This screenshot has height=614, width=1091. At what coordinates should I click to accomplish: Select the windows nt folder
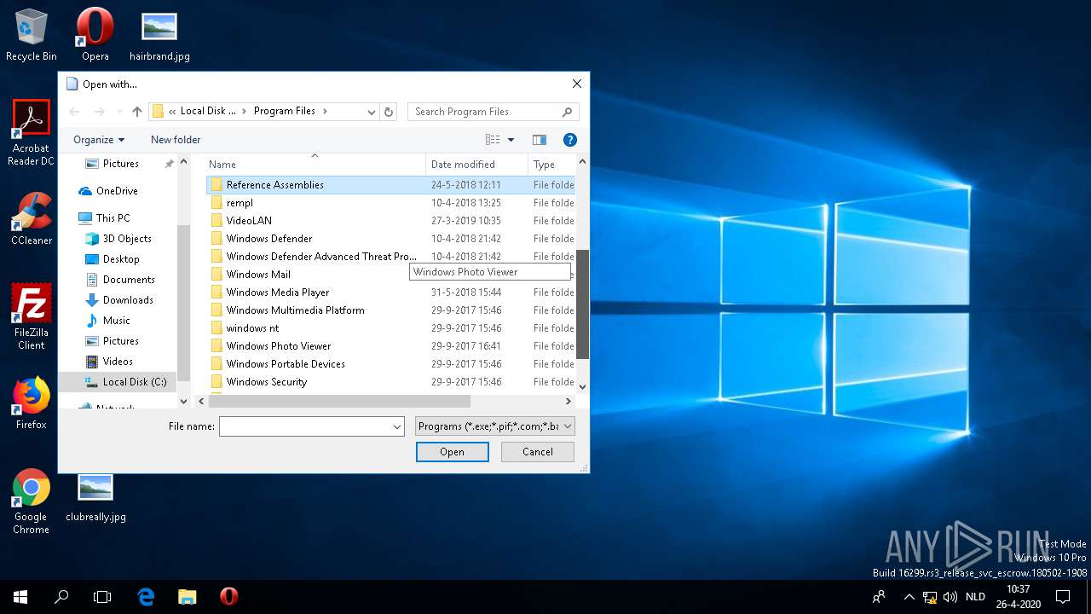pos(390,328)
